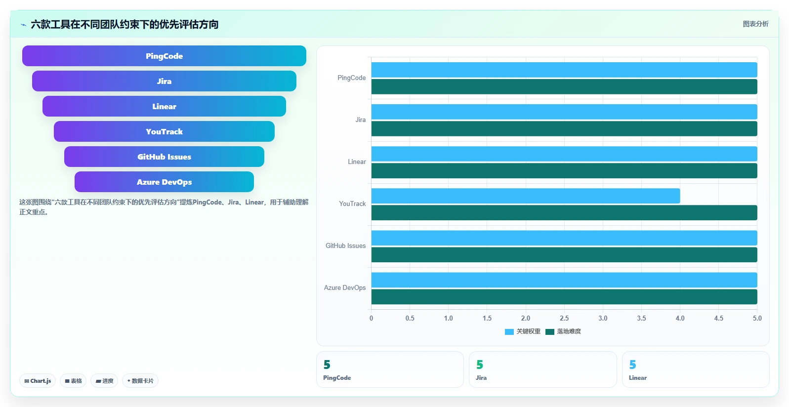Screen dimensions: 789x407
Task: Click the dark green Azure DevOps bar
Action: [564, 296]
